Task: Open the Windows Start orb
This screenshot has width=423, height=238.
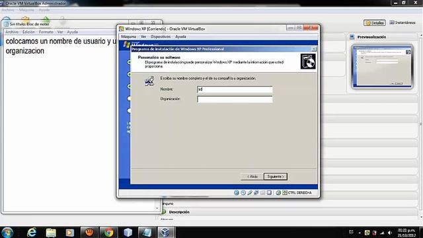Action: pyautogui.click(x=7, y=232)
